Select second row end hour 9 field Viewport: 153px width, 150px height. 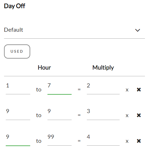coord(60,113)
